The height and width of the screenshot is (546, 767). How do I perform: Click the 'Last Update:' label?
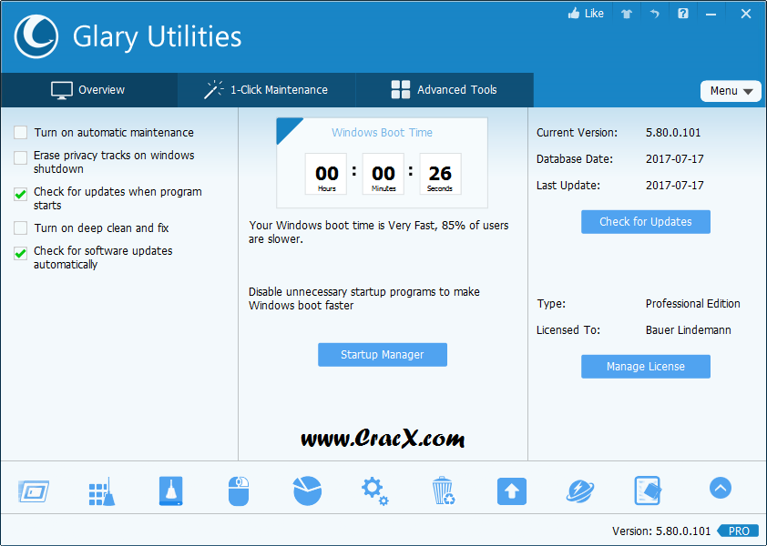pos(568,186)
